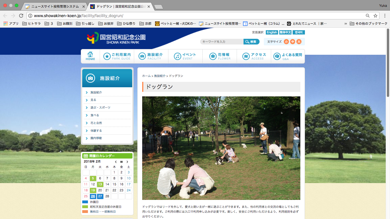Viewport: 390px width, 219px height.
Task: Open the bookmarks folder named 3
Action: [x=49, y=24]
